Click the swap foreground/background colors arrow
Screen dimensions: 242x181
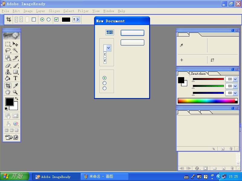(x=17, y=99)
